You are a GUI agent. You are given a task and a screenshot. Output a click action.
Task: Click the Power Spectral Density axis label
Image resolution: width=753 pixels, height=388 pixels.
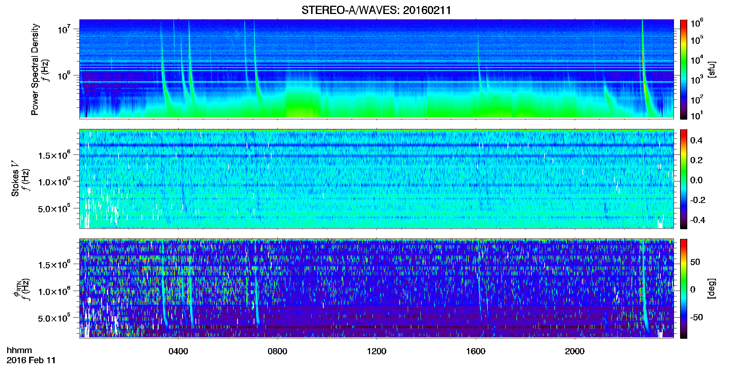[x=35, y=69]
